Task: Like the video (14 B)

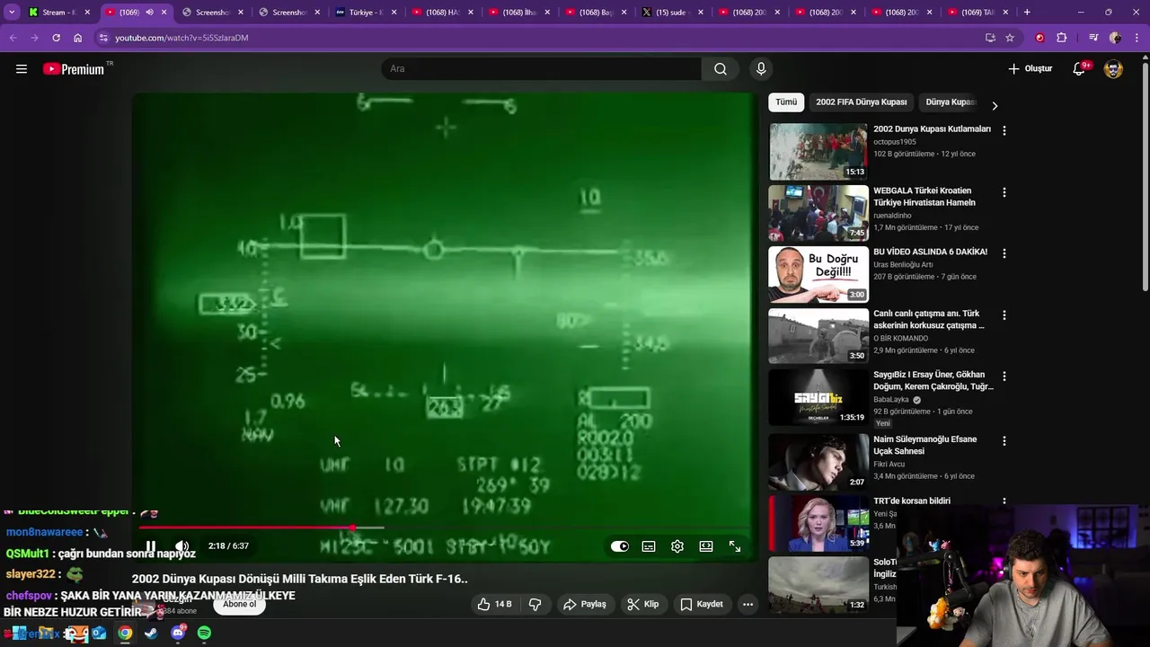Action: 495,605
